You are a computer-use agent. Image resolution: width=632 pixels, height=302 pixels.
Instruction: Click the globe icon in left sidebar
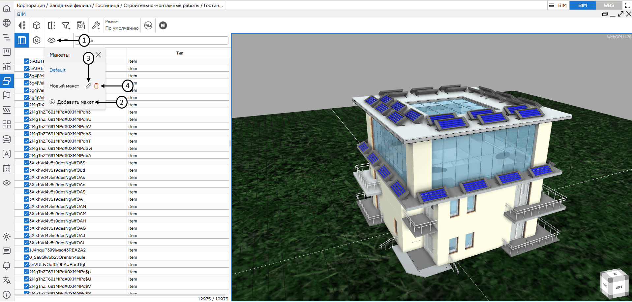pyautogui.click(x=7, y=23)
